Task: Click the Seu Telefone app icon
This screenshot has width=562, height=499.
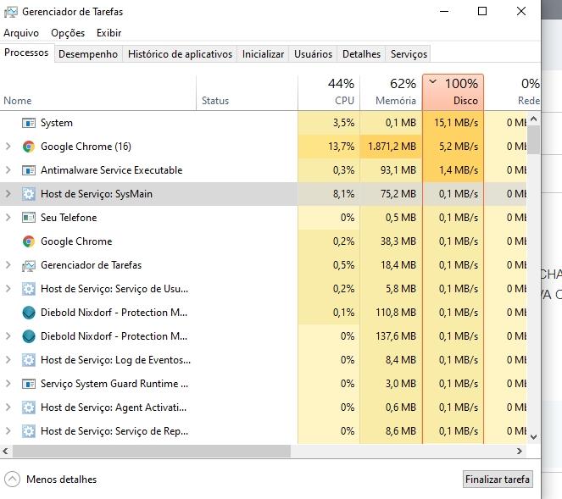Action: coord(29,218)
